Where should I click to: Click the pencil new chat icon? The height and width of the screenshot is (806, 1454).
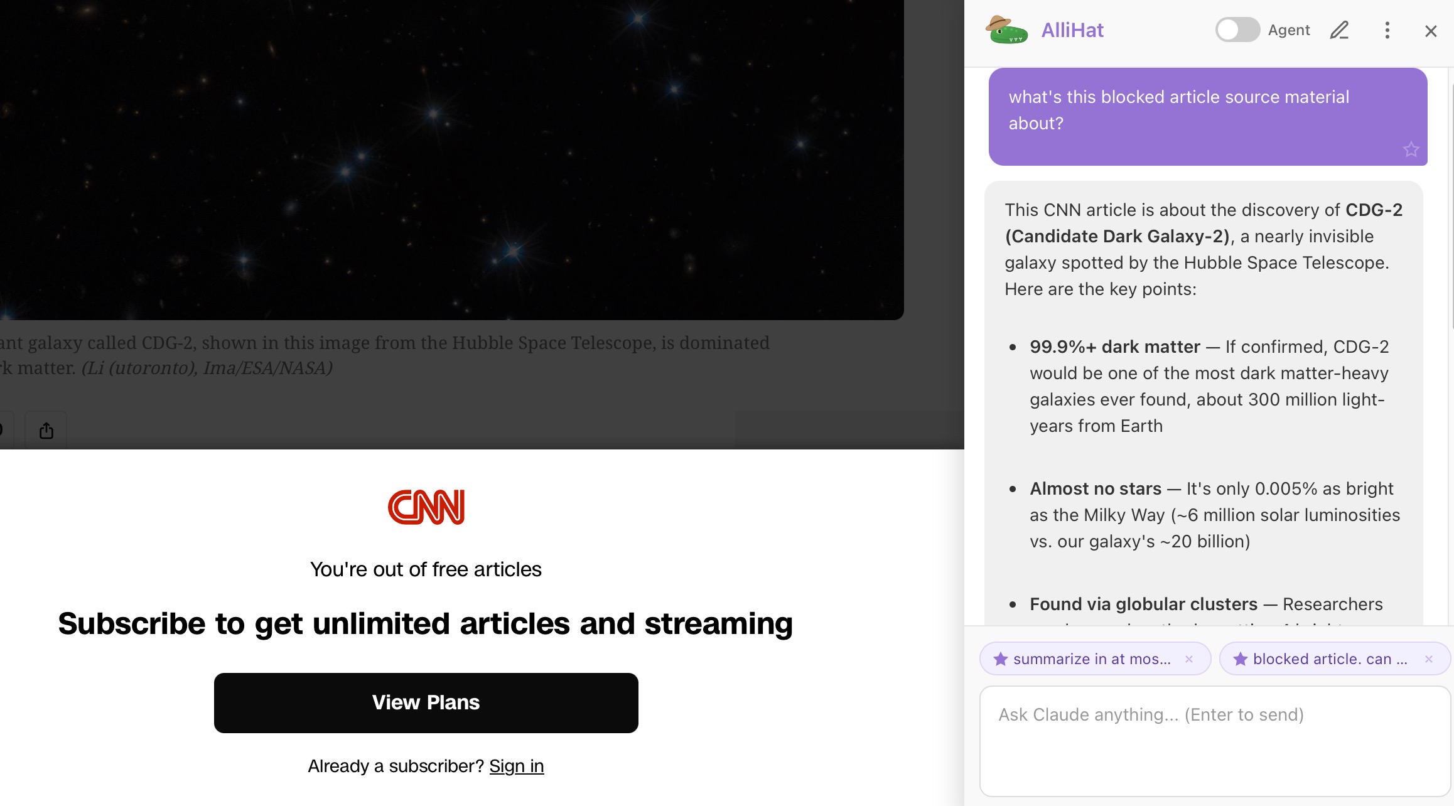1339,30
